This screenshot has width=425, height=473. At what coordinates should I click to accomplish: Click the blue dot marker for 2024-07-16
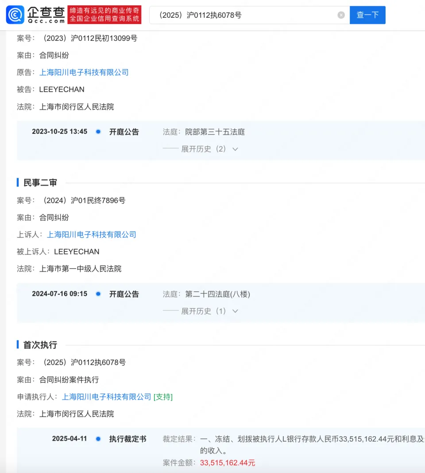point(98,294)
